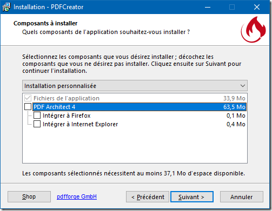
Task: Select the Intégrer à Firefox label
Action: coord(67,115)
